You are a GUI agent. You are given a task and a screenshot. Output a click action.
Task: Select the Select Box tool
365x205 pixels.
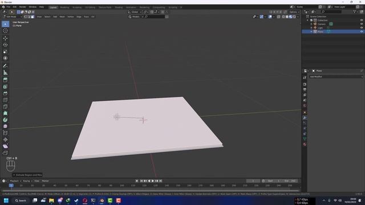pyautogui.click(x=5, y=24)
